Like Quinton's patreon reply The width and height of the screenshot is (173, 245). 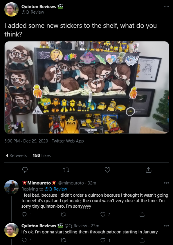(x=103, y=240)
